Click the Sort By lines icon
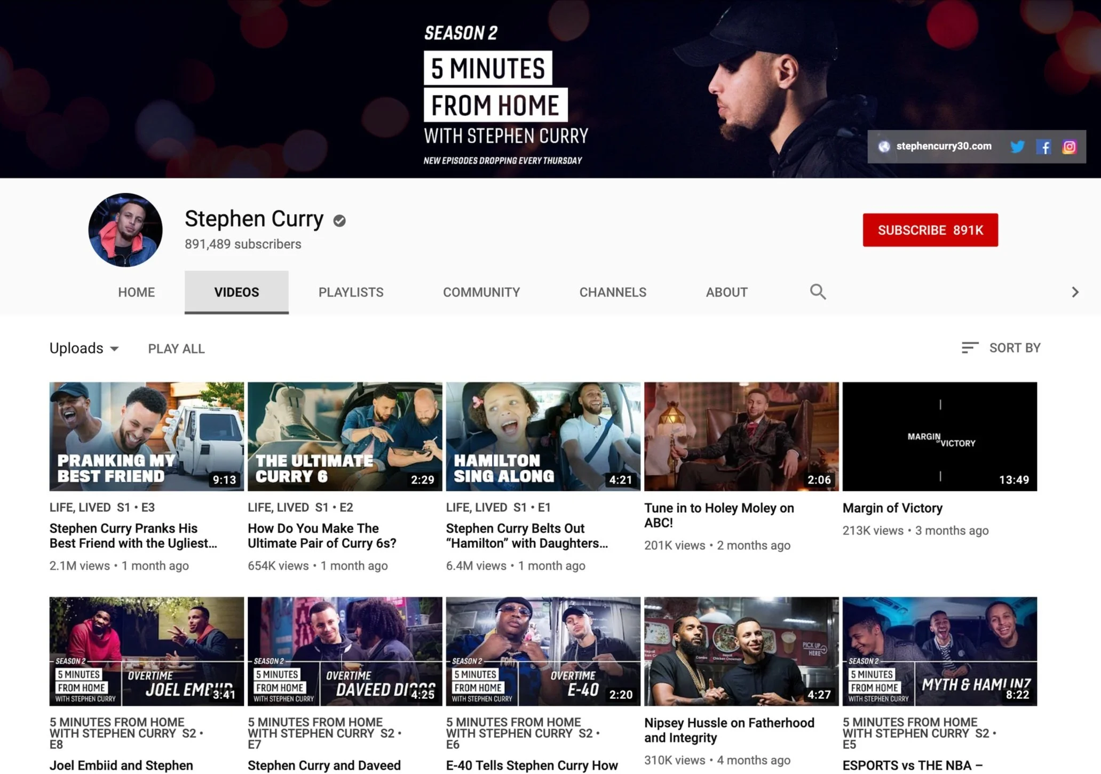The image size is (1101, 774). click(x=969, y=348)
